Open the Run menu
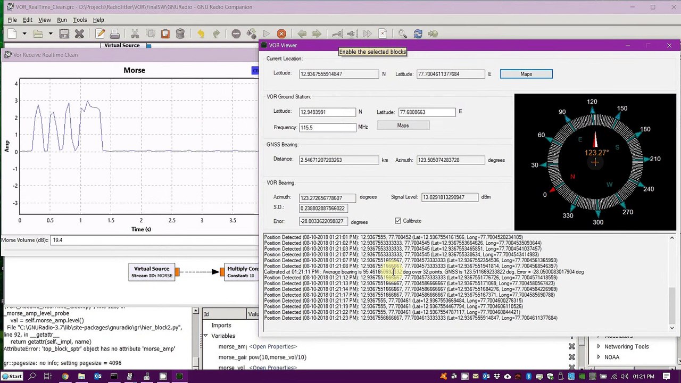The image size is (681, 383). pos(62,20)
